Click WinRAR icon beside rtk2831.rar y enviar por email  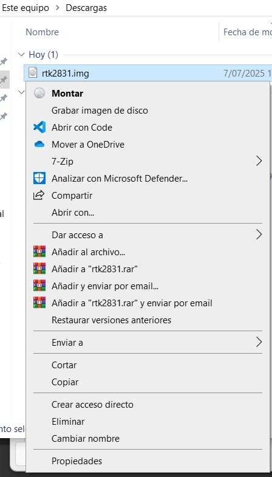tap(39, 303)
